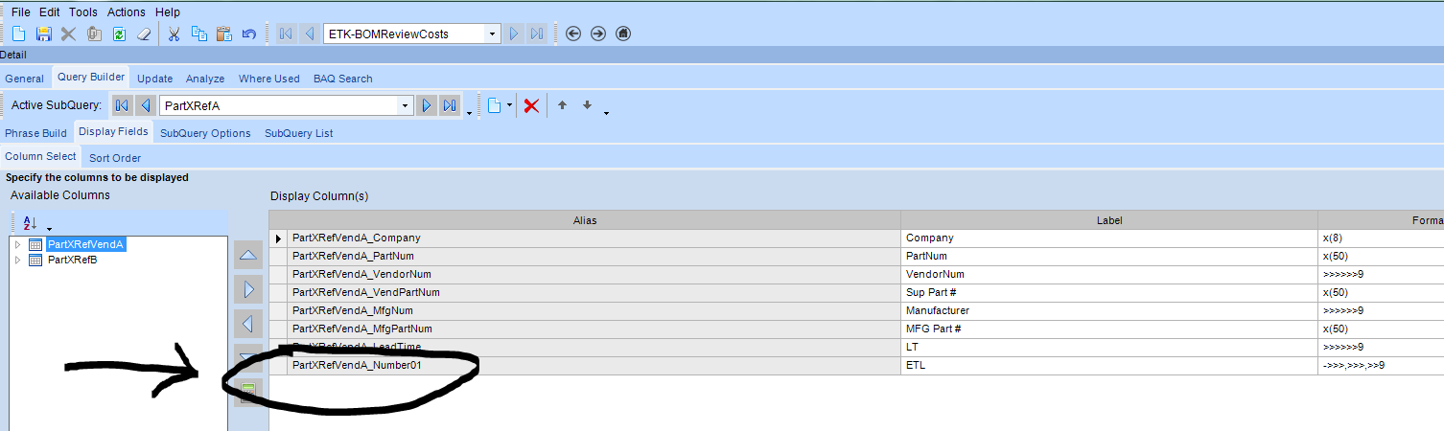Click the Cut scissors icon
The image size is (1444, 431).
pyautogui.click(x=174, y=34)
